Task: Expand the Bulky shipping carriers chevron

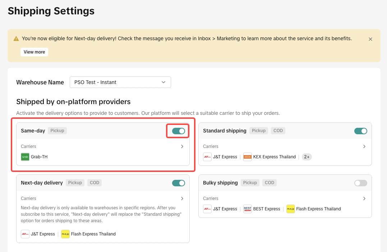Action: coord(364,199)
